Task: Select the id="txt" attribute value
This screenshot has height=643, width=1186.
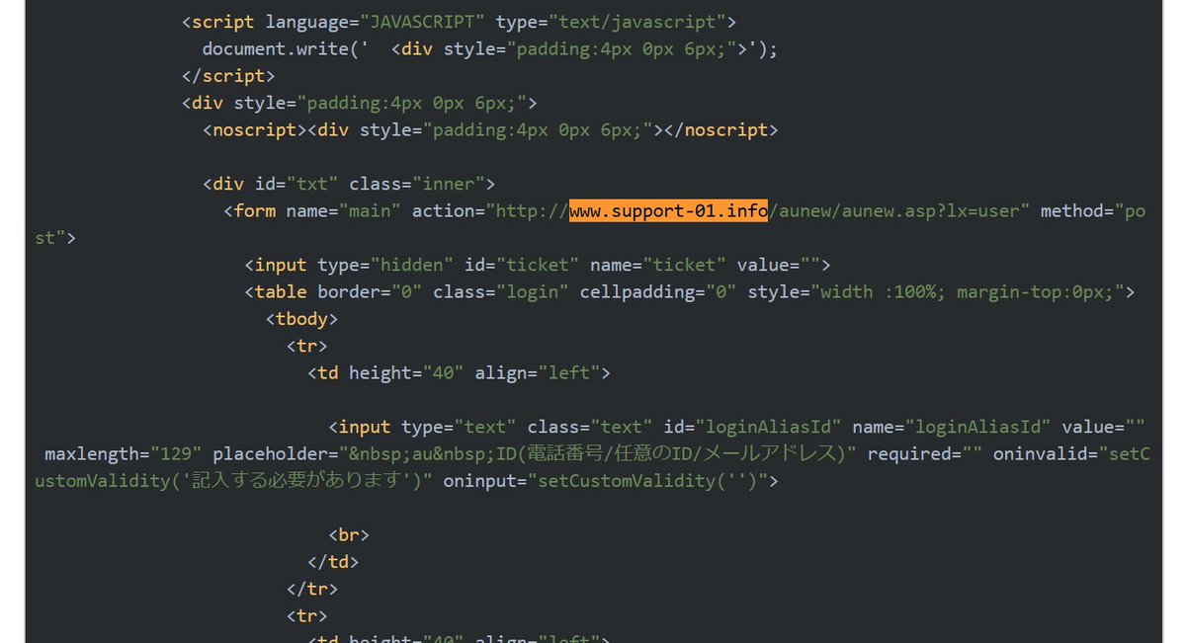Action: pos(313,184)
